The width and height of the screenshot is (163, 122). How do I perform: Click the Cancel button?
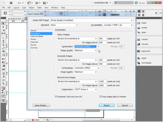pyautogui.click(x=125, y=105)
